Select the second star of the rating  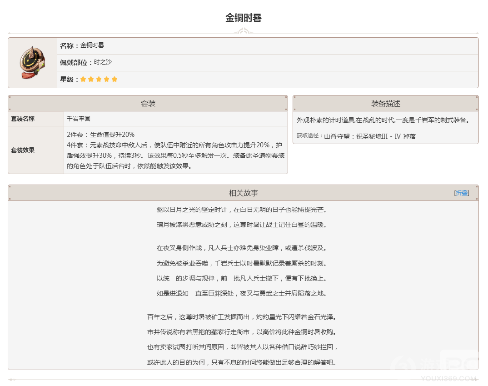click(91, 79)
